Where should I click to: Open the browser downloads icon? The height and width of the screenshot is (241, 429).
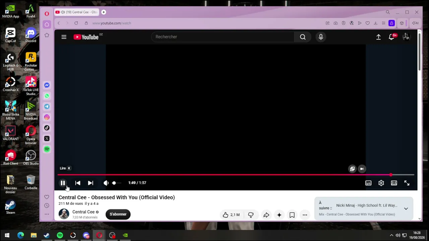(375, 23)
